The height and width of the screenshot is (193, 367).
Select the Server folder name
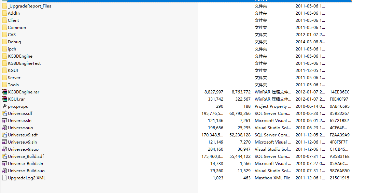14,77
